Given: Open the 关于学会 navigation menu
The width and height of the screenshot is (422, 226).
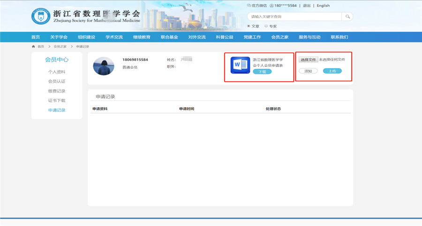Looking at the screenshot, I should click(x=59, y=37).
